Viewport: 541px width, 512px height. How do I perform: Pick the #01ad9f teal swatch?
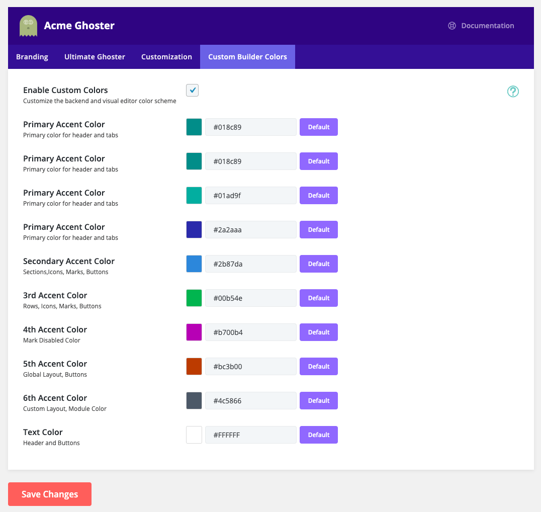[x=194, y=196]
